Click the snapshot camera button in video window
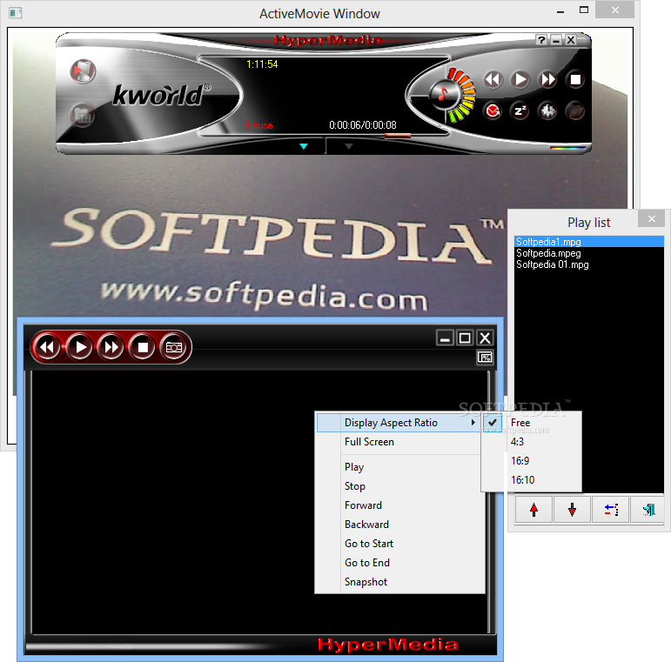The height and width of the screenshot is (662, 671). click(x=174, y=347)
